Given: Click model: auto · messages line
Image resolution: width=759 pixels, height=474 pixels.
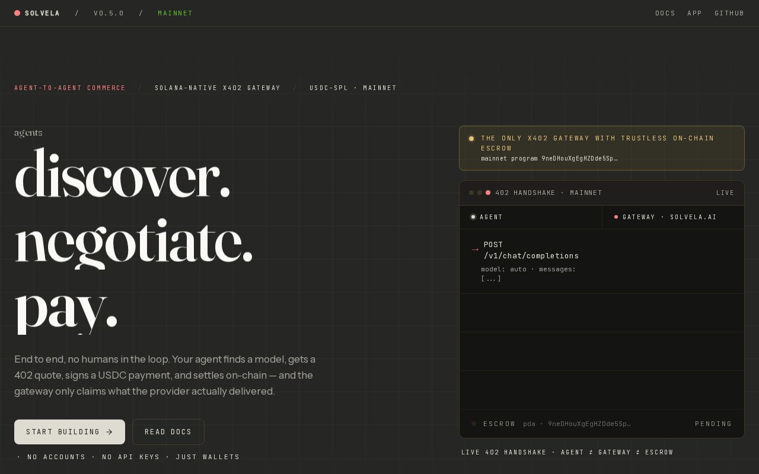Looking at the screenshot, I should 528,274.
